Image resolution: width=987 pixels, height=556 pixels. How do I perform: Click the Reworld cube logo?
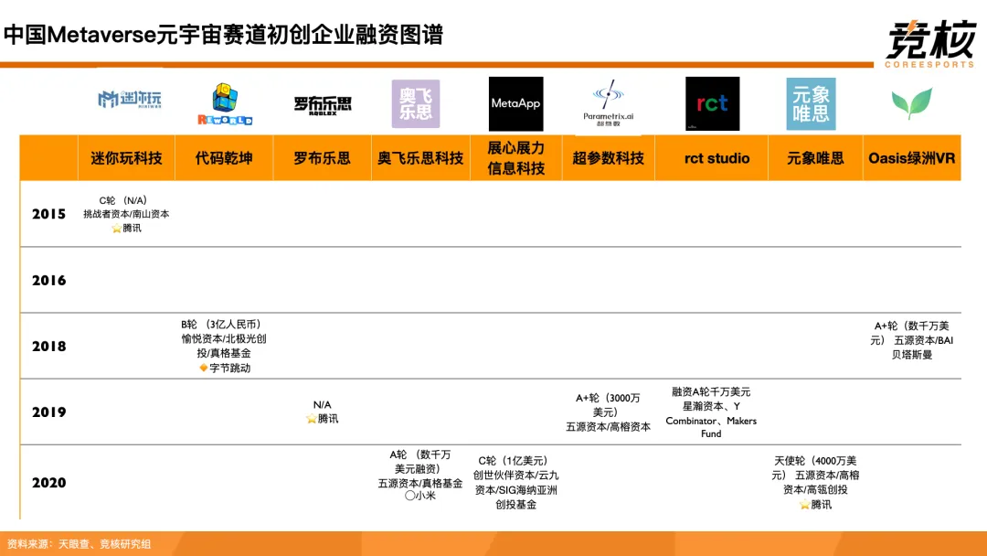coord(225,104)
